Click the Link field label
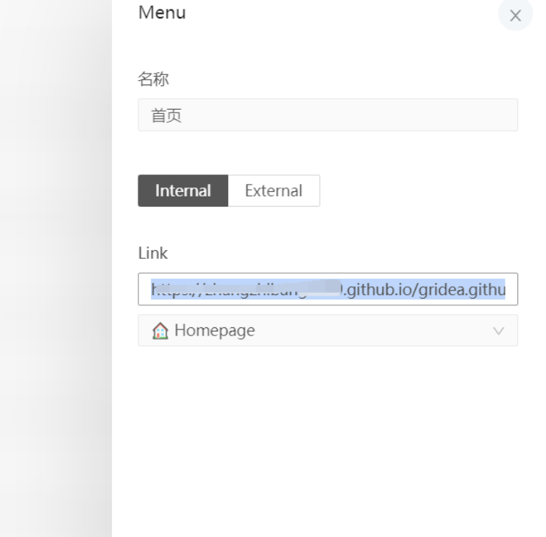Image resolution: width=546 pixels, height=537 pixels. point(152,254)
